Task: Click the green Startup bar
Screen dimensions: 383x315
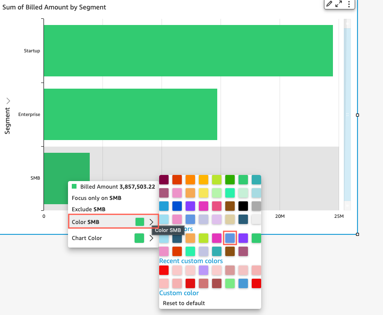Action: pyautogui.click(x=188, y=50)
